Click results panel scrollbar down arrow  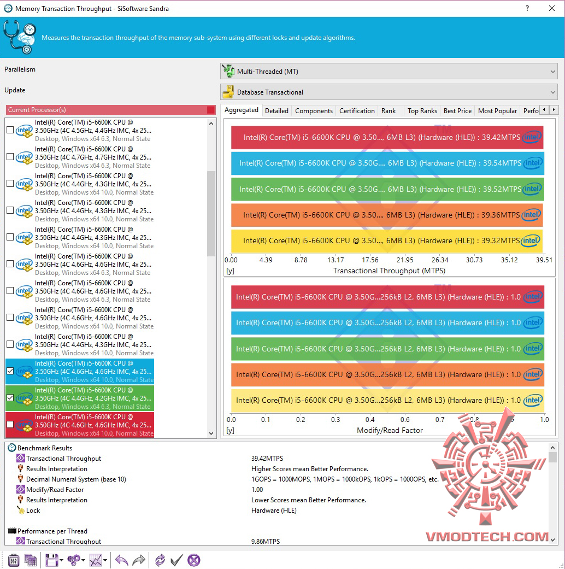coord(552,539)
